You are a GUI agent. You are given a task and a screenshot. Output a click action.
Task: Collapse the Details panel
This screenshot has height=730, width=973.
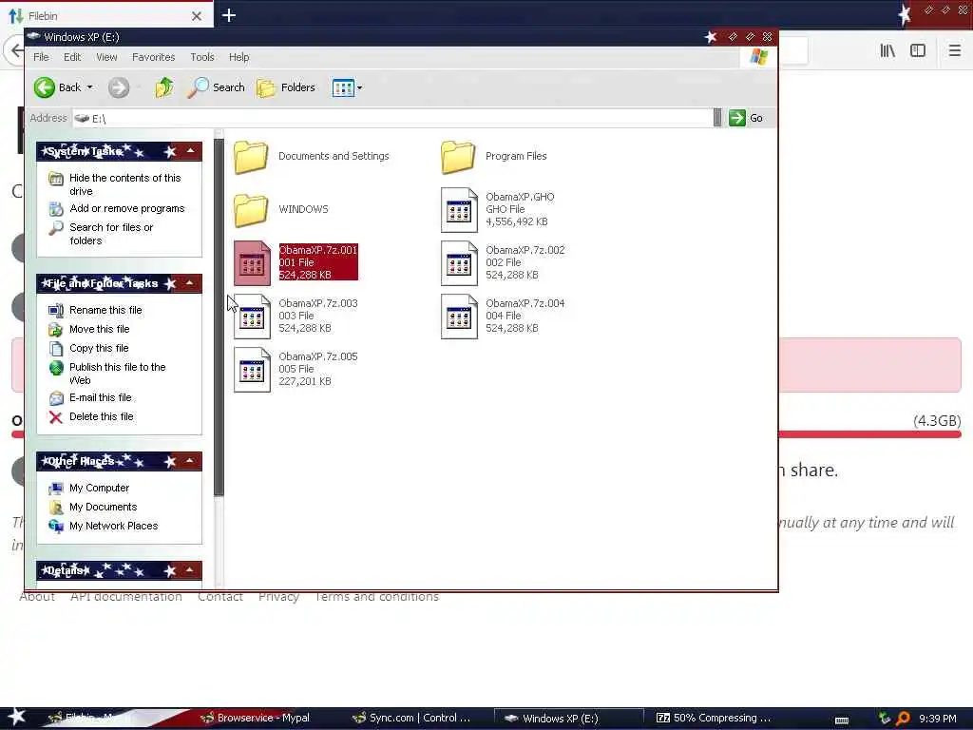pos(190,570)
